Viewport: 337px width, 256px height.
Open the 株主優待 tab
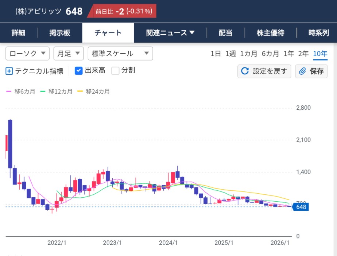[x=270, y=33]
